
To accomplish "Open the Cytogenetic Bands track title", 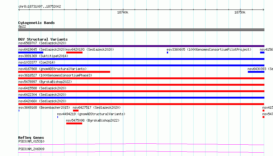I will click(37, 23).
